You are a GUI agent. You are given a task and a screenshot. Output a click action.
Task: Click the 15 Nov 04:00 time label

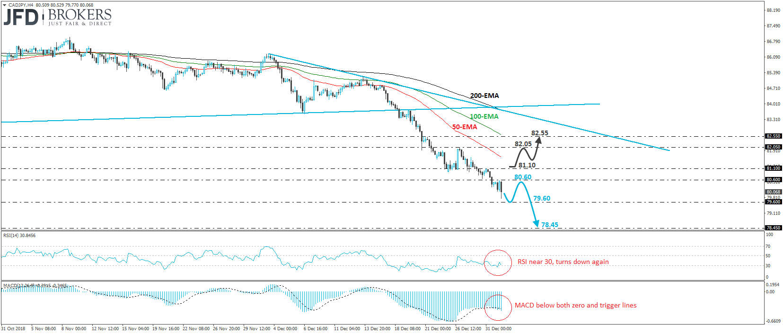point(135,328)
